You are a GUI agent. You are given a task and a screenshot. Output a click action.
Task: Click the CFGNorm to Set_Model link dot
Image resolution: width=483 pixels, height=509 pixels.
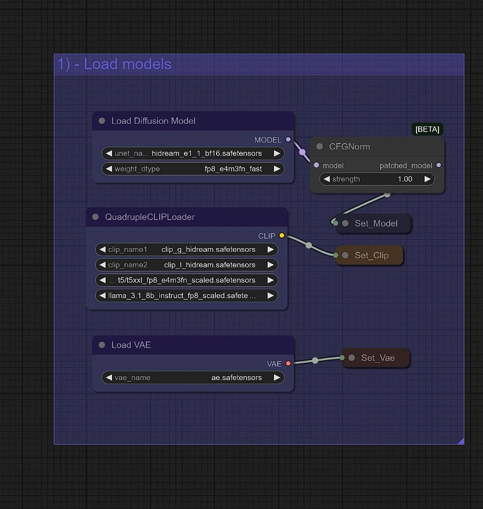387,195
